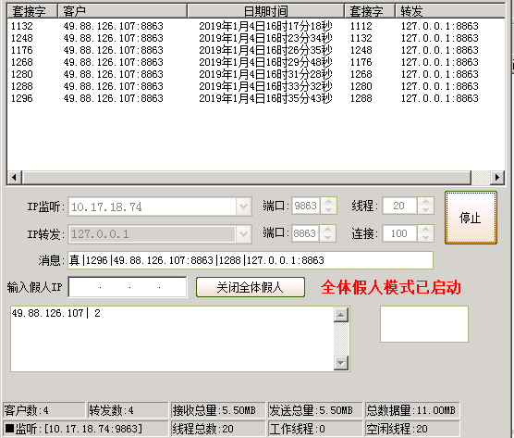This screenshot has width=514, height=438.
Task: Increase the listen port 9863 stepper
Action: (328, 202)
